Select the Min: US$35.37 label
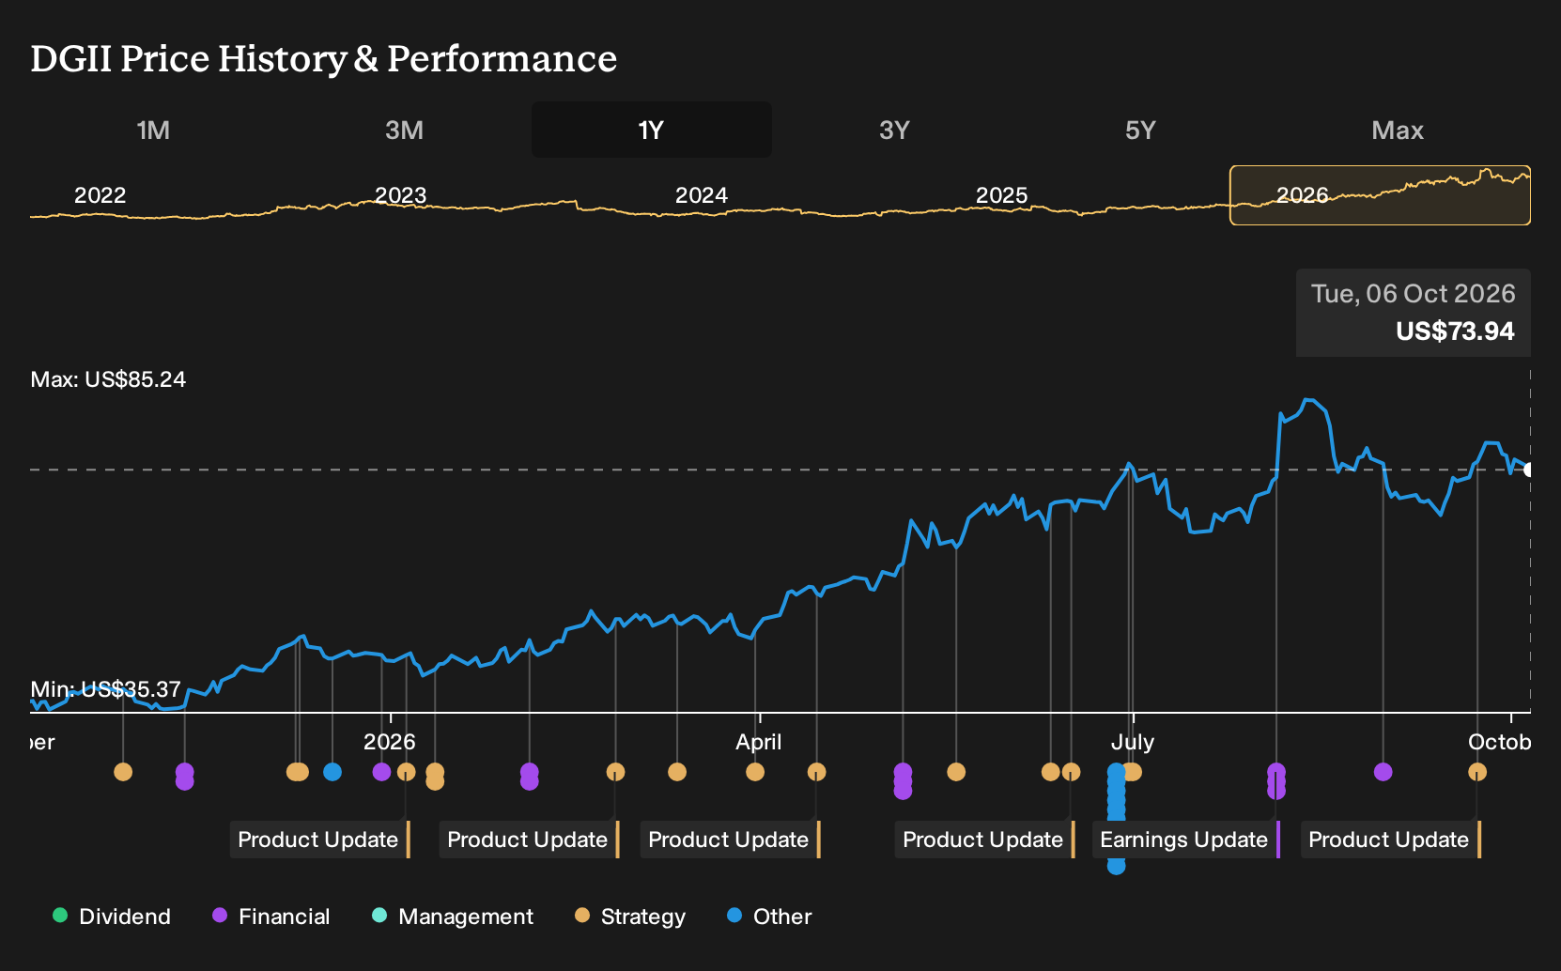The image size is (1561, 971). (105, 689)
